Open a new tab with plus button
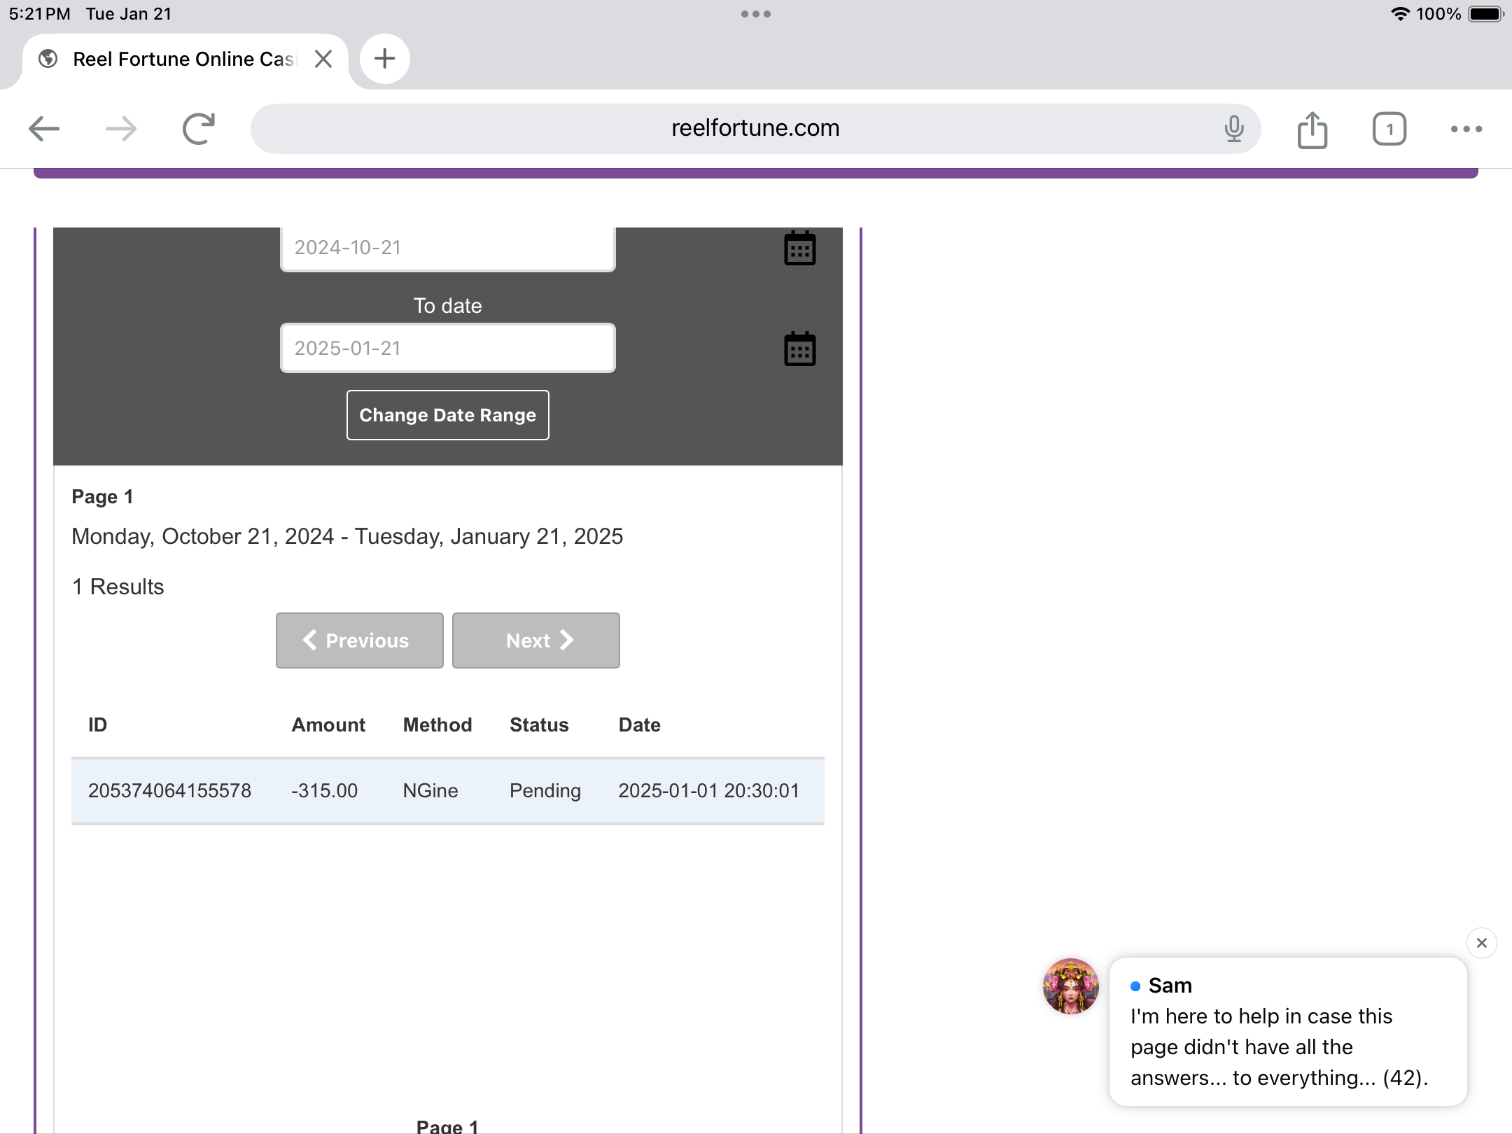Screen dimensions: 1512x1134 click(385, 59)
